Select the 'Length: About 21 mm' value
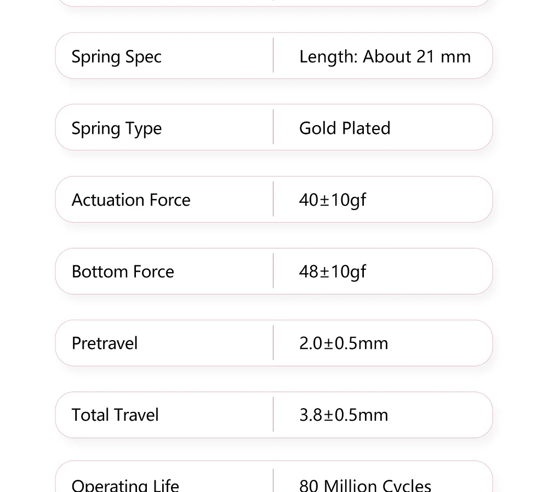This screenshot has height=492, width=548. pos(385,56)
